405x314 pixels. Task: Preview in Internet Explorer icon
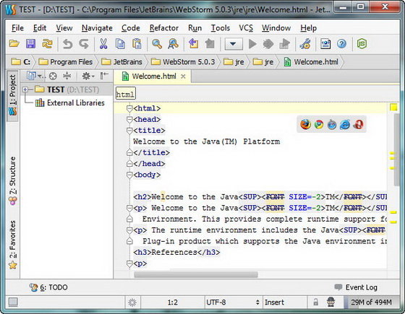coord(345,125)
